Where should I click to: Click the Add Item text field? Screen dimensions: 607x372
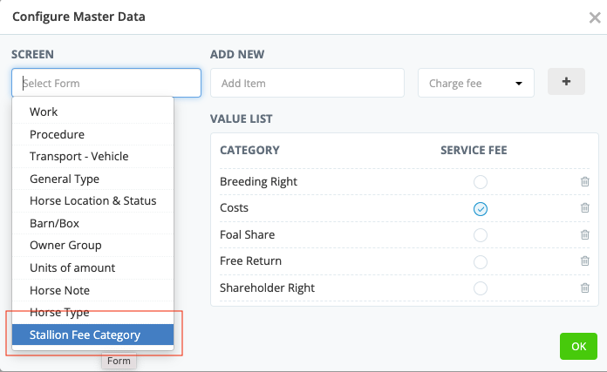[307, 84]
